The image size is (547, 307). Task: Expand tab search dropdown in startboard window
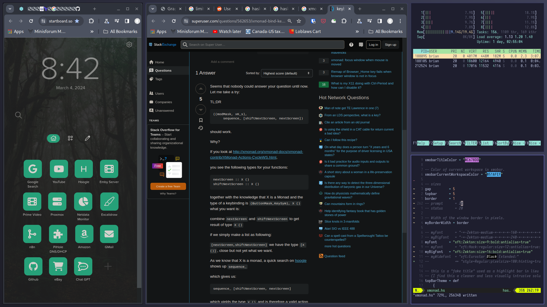point(10,9)
